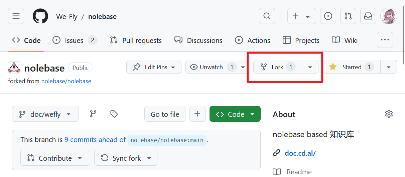Open the hamburger navigation menu
The width and height of the screenshot is (405, 177).
(16, 16)
